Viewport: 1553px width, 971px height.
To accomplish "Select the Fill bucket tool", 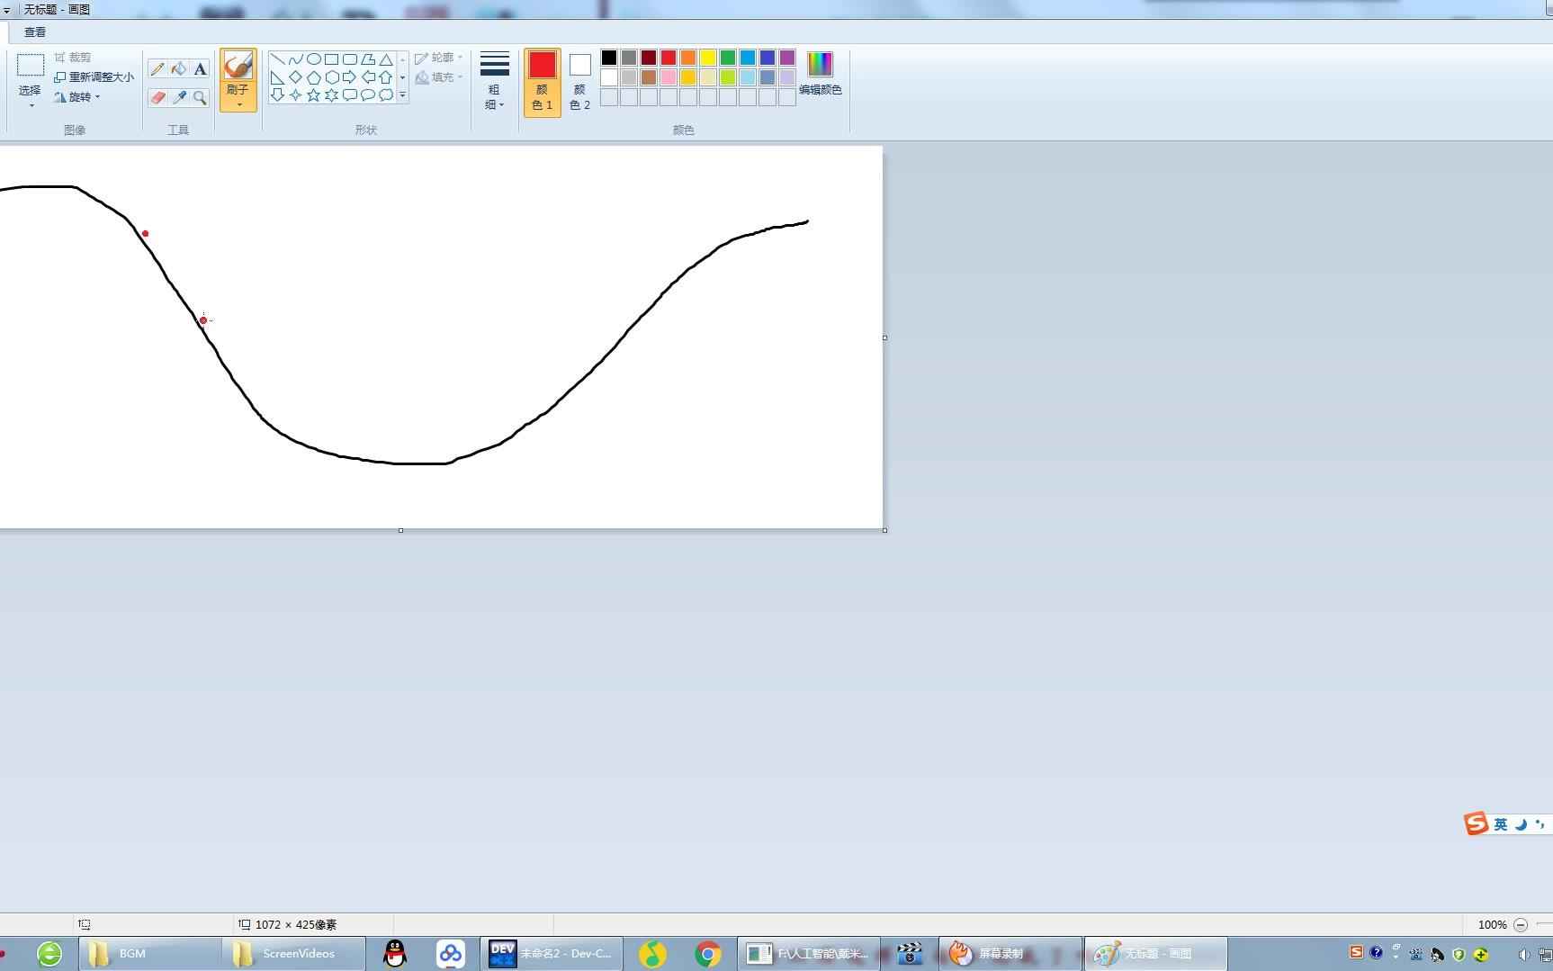I will click(179, 68).
